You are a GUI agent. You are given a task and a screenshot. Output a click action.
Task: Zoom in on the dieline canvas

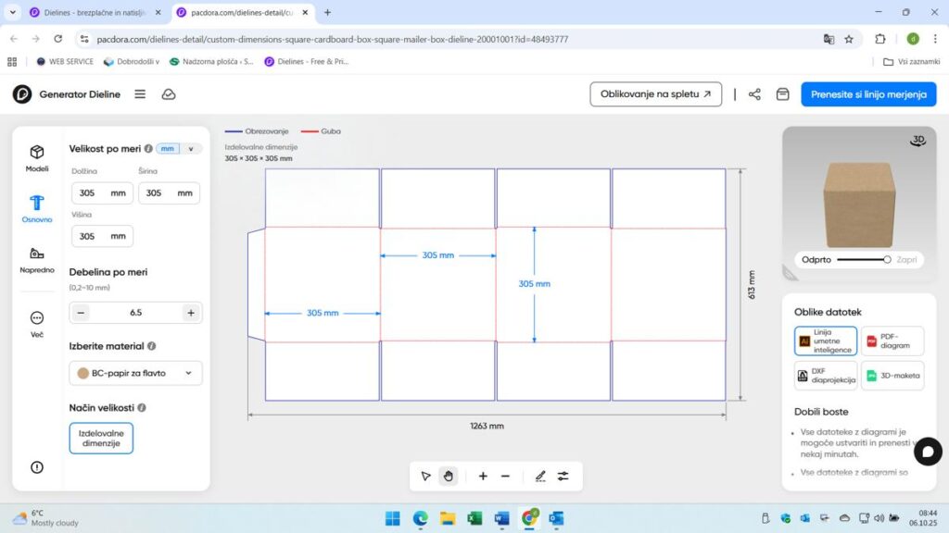point(483,476)
